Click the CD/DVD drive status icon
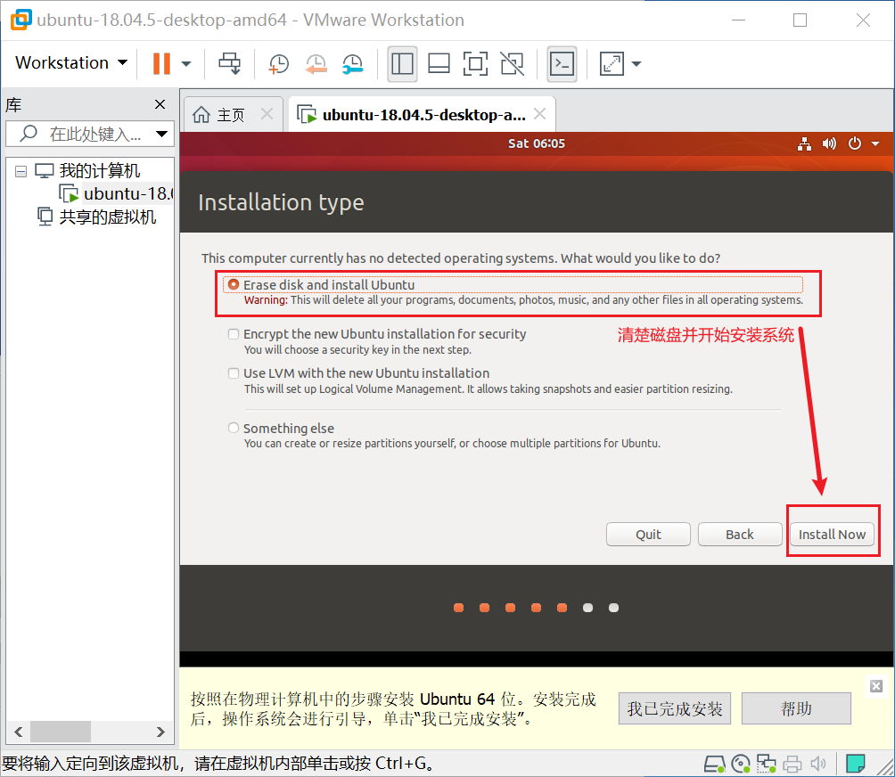895x777 pixels. pos(740,764)
